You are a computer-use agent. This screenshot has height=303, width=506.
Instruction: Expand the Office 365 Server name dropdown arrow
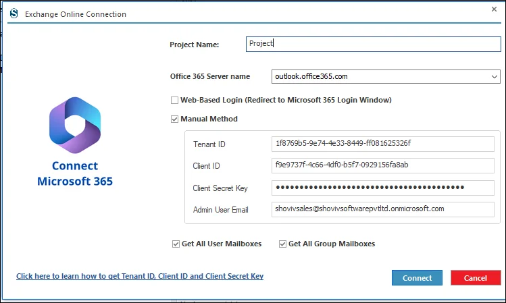494,77
